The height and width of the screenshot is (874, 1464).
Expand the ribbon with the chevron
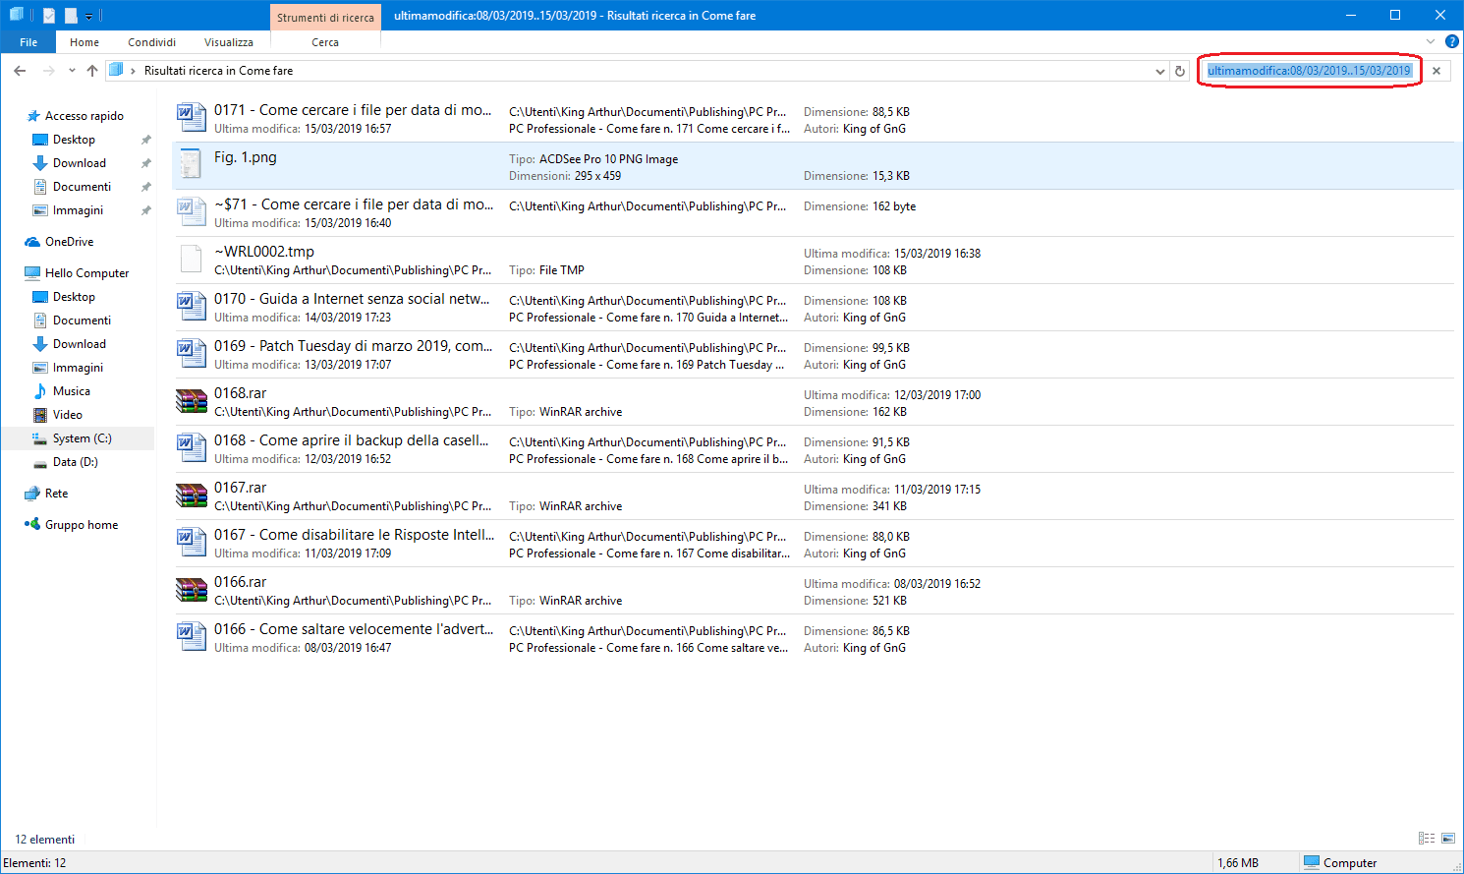(1431, 41)
